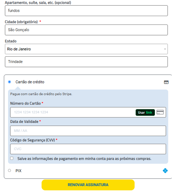Click the Cartão de crédito label
Image resolution: width=172 pixels, height=191 pixels.
[x=30, y=82]
